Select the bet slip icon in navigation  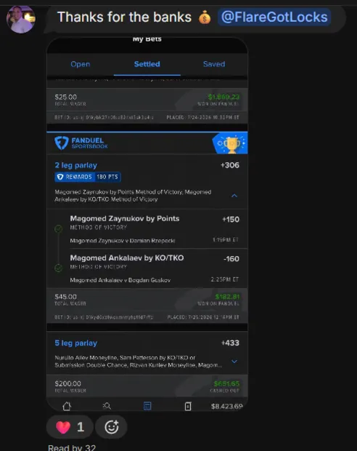147,406
